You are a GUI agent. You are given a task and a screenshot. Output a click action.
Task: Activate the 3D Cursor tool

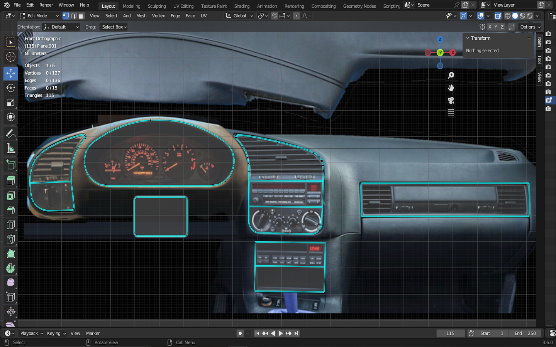[11, 57]
